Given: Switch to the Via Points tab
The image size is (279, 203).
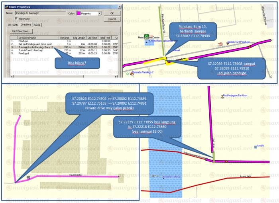Looking at the screenshot, I should point(13,25).
